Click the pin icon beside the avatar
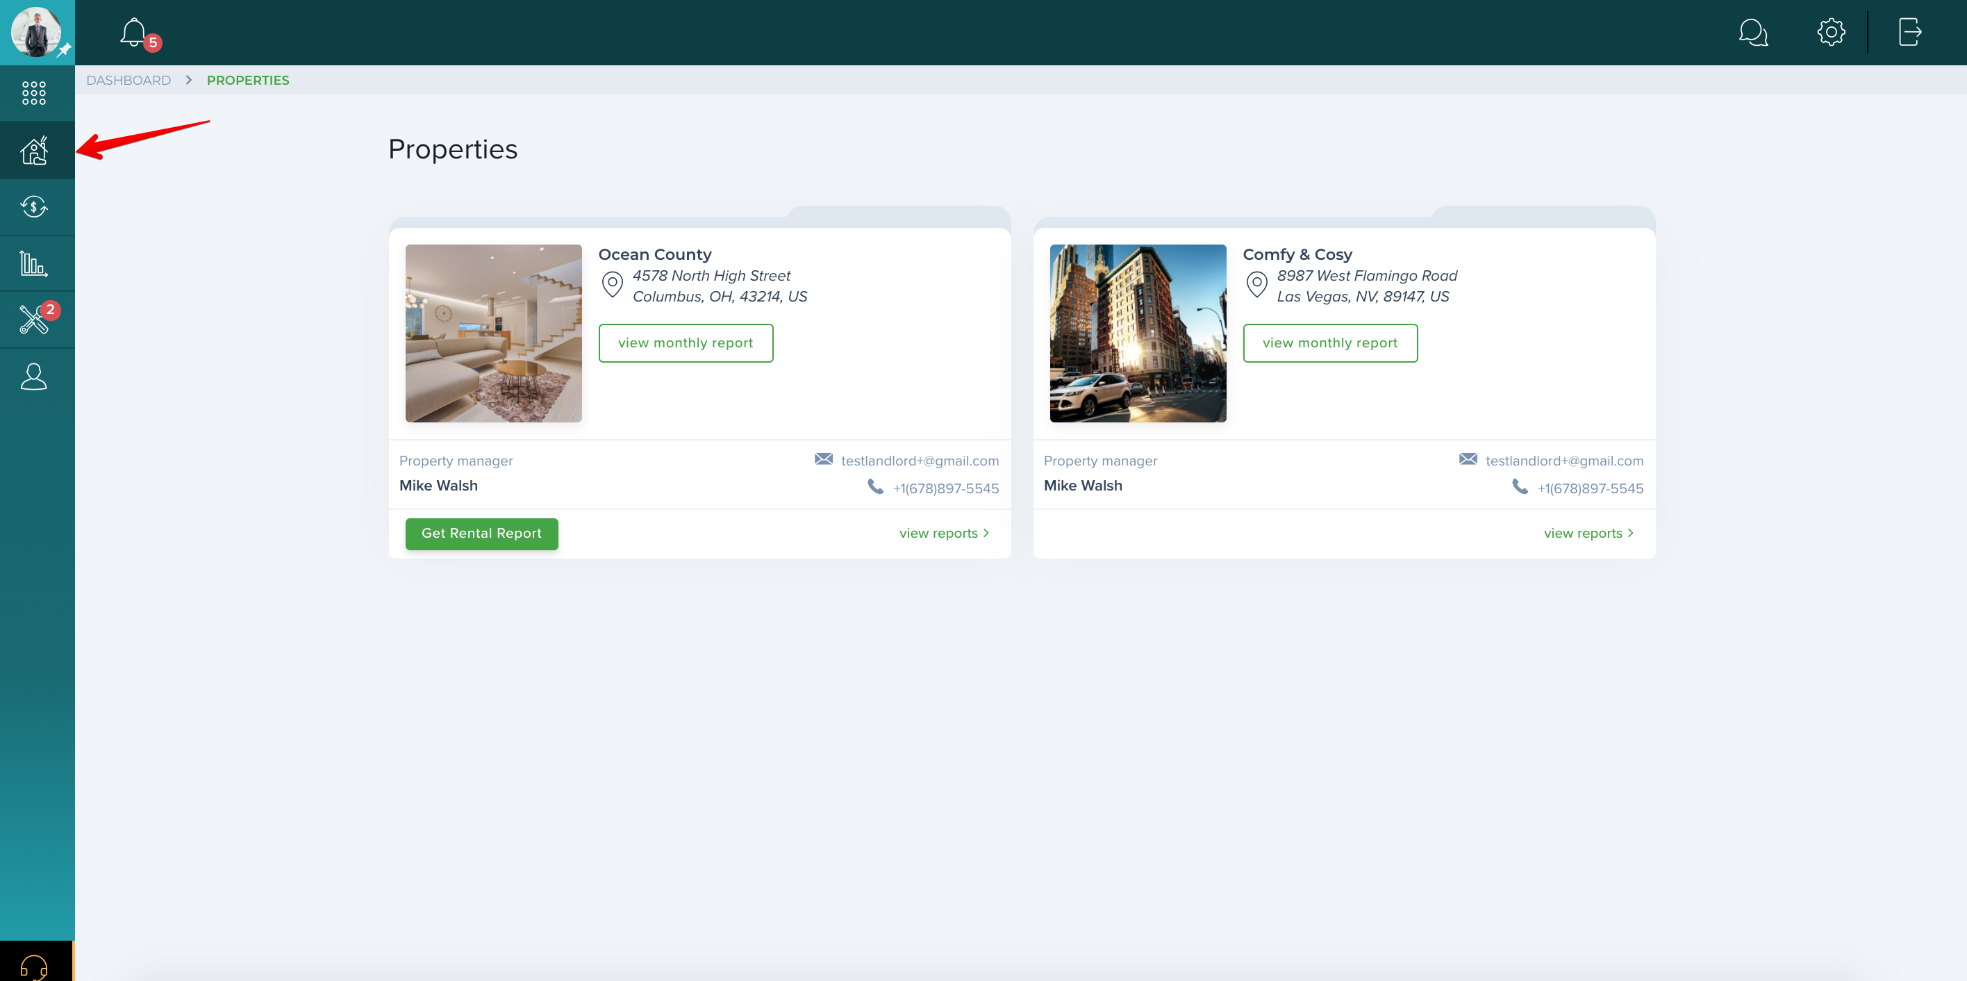Viewport: 1967px width, 981px height. point(64,49)
